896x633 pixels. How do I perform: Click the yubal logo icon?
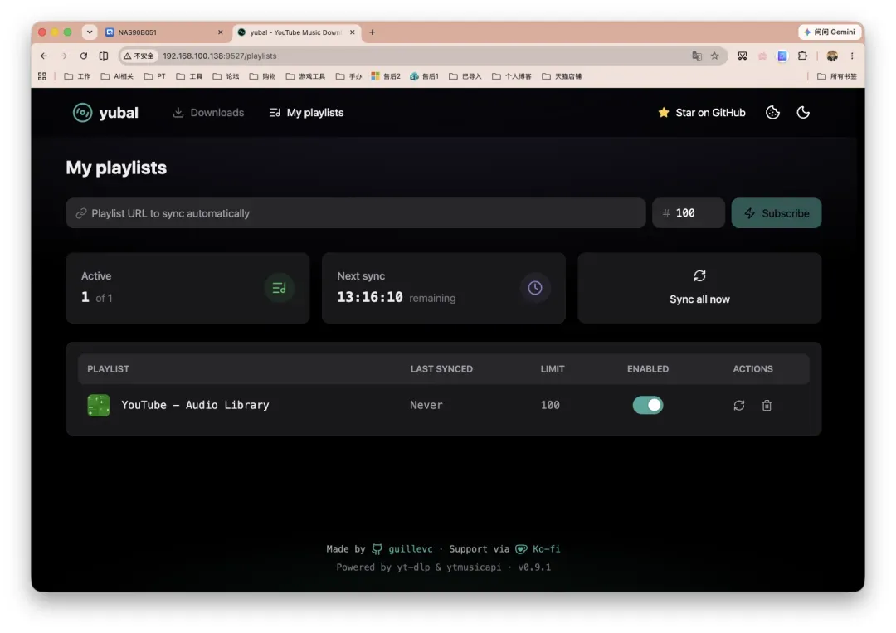point(82,113)
